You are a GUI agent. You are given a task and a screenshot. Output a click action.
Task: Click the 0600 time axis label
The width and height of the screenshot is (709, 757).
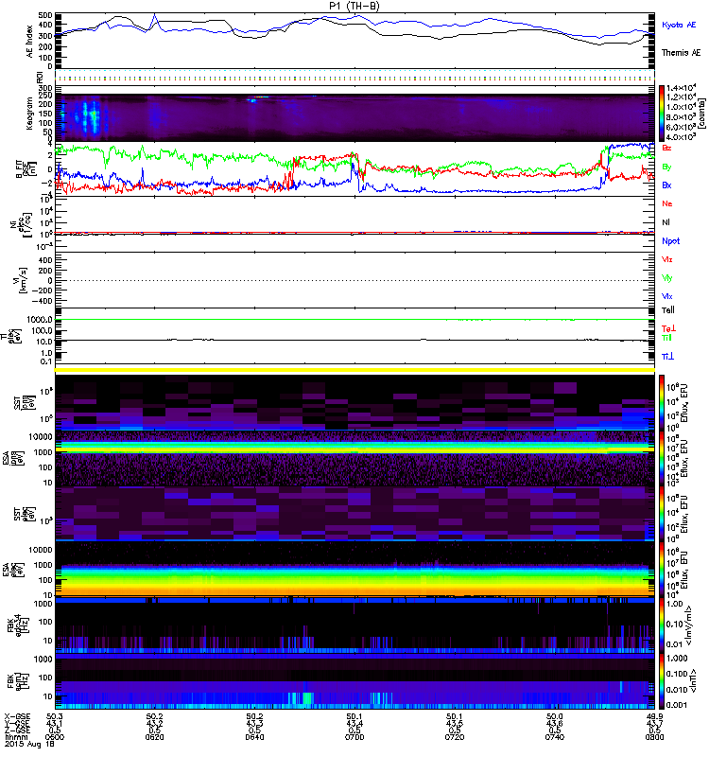coord(55,737)
